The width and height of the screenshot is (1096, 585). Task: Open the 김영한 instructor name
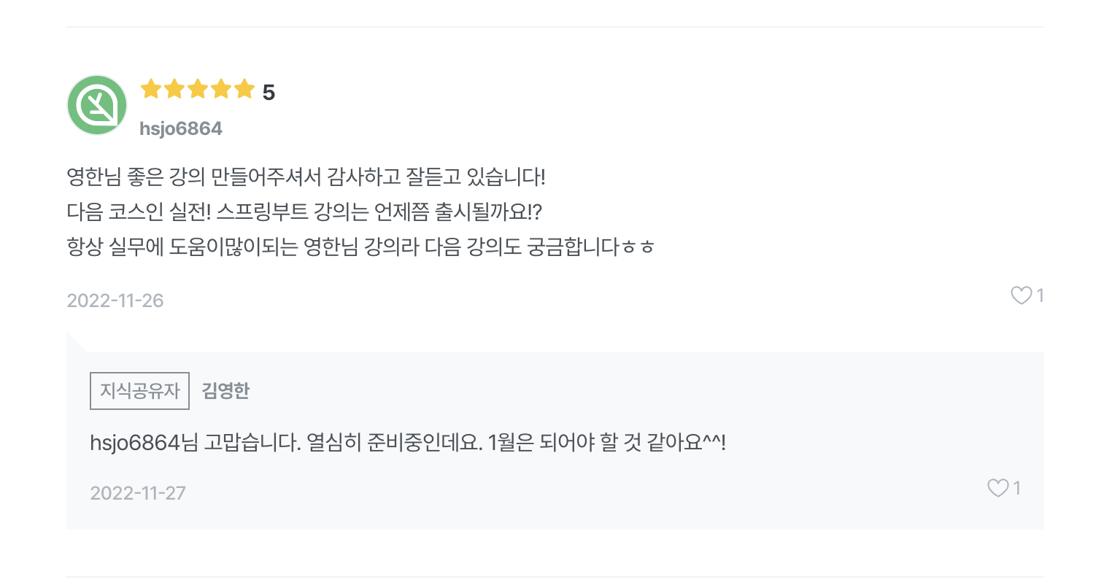pos(225,391)
